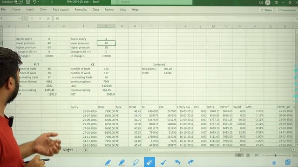This screenshot has height=167, width=298.
Task: Open Ribbon Display Options icon
Action: (276, 2)
